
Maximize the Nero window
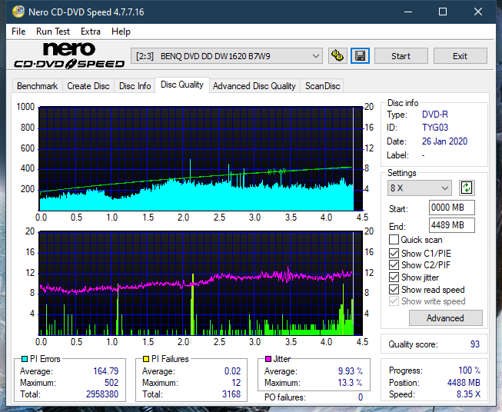[443, 12]
